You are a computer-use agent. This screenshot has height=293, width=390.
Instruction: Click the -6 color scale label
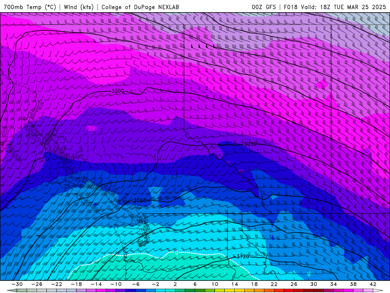tap(136, 284)
